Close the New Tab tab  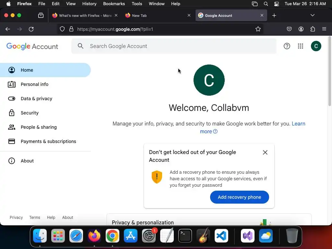coord(189,15)
